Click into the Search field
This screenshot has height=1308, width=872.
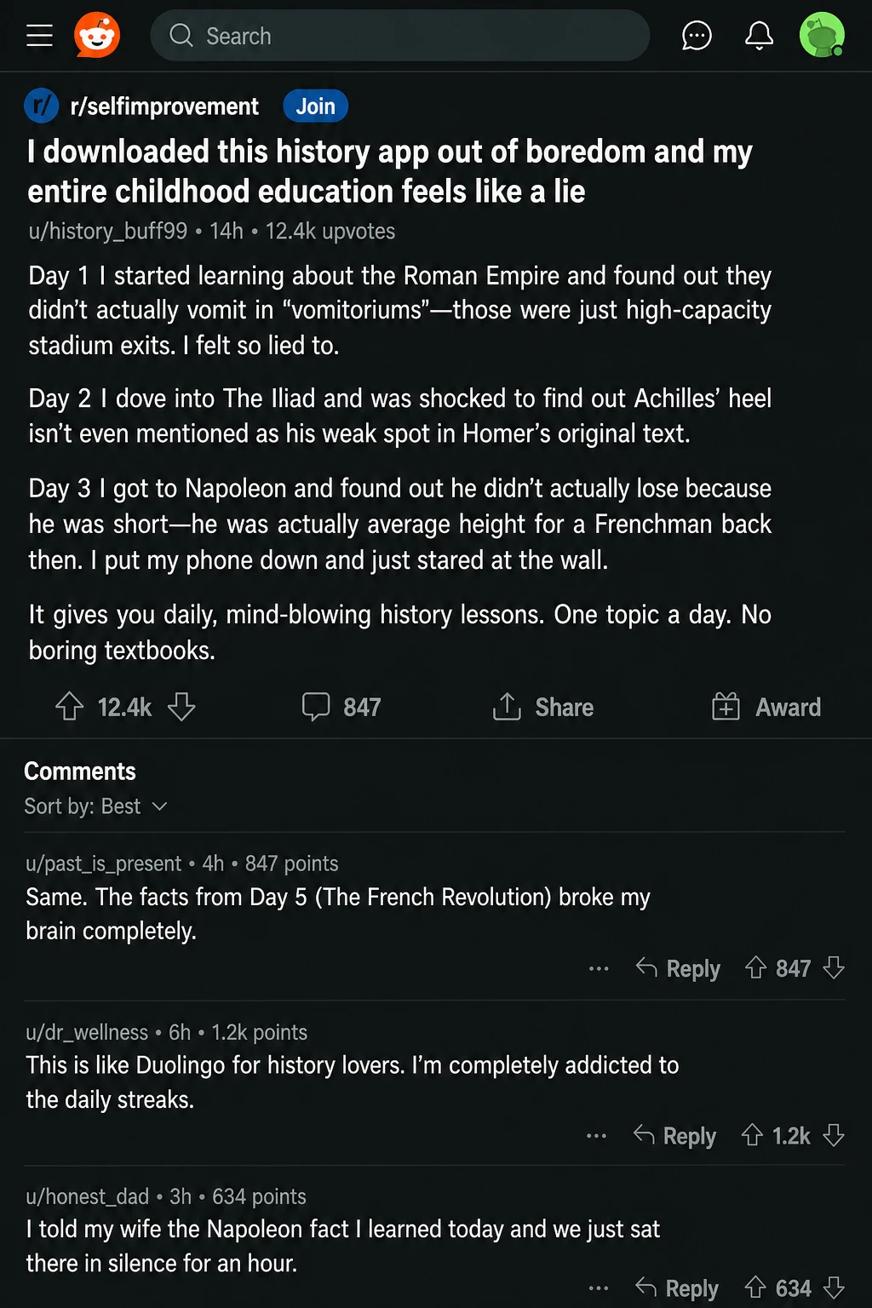pyautogui.click(x=400, y=36)
